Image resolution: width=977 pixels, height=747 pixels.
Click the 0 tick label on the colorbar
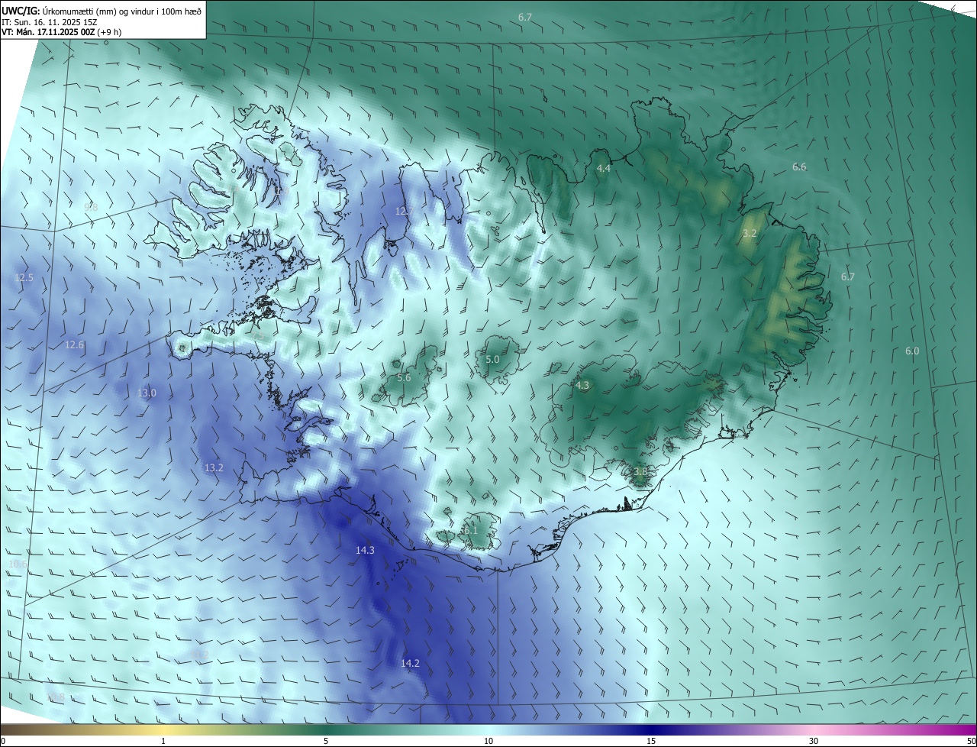(3, 741)
